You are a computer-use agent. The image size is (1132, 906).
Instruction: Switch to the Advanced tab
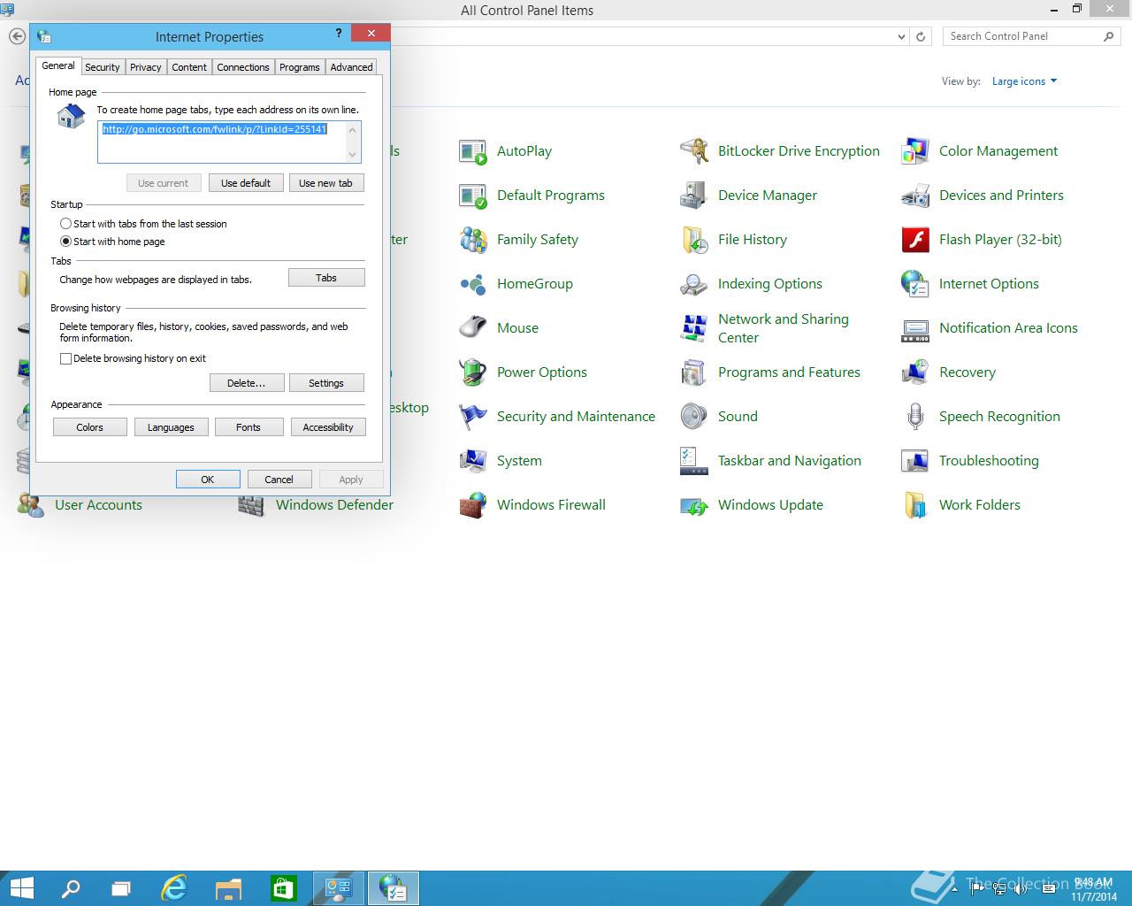pyautogui.click(x=351, y=67)
